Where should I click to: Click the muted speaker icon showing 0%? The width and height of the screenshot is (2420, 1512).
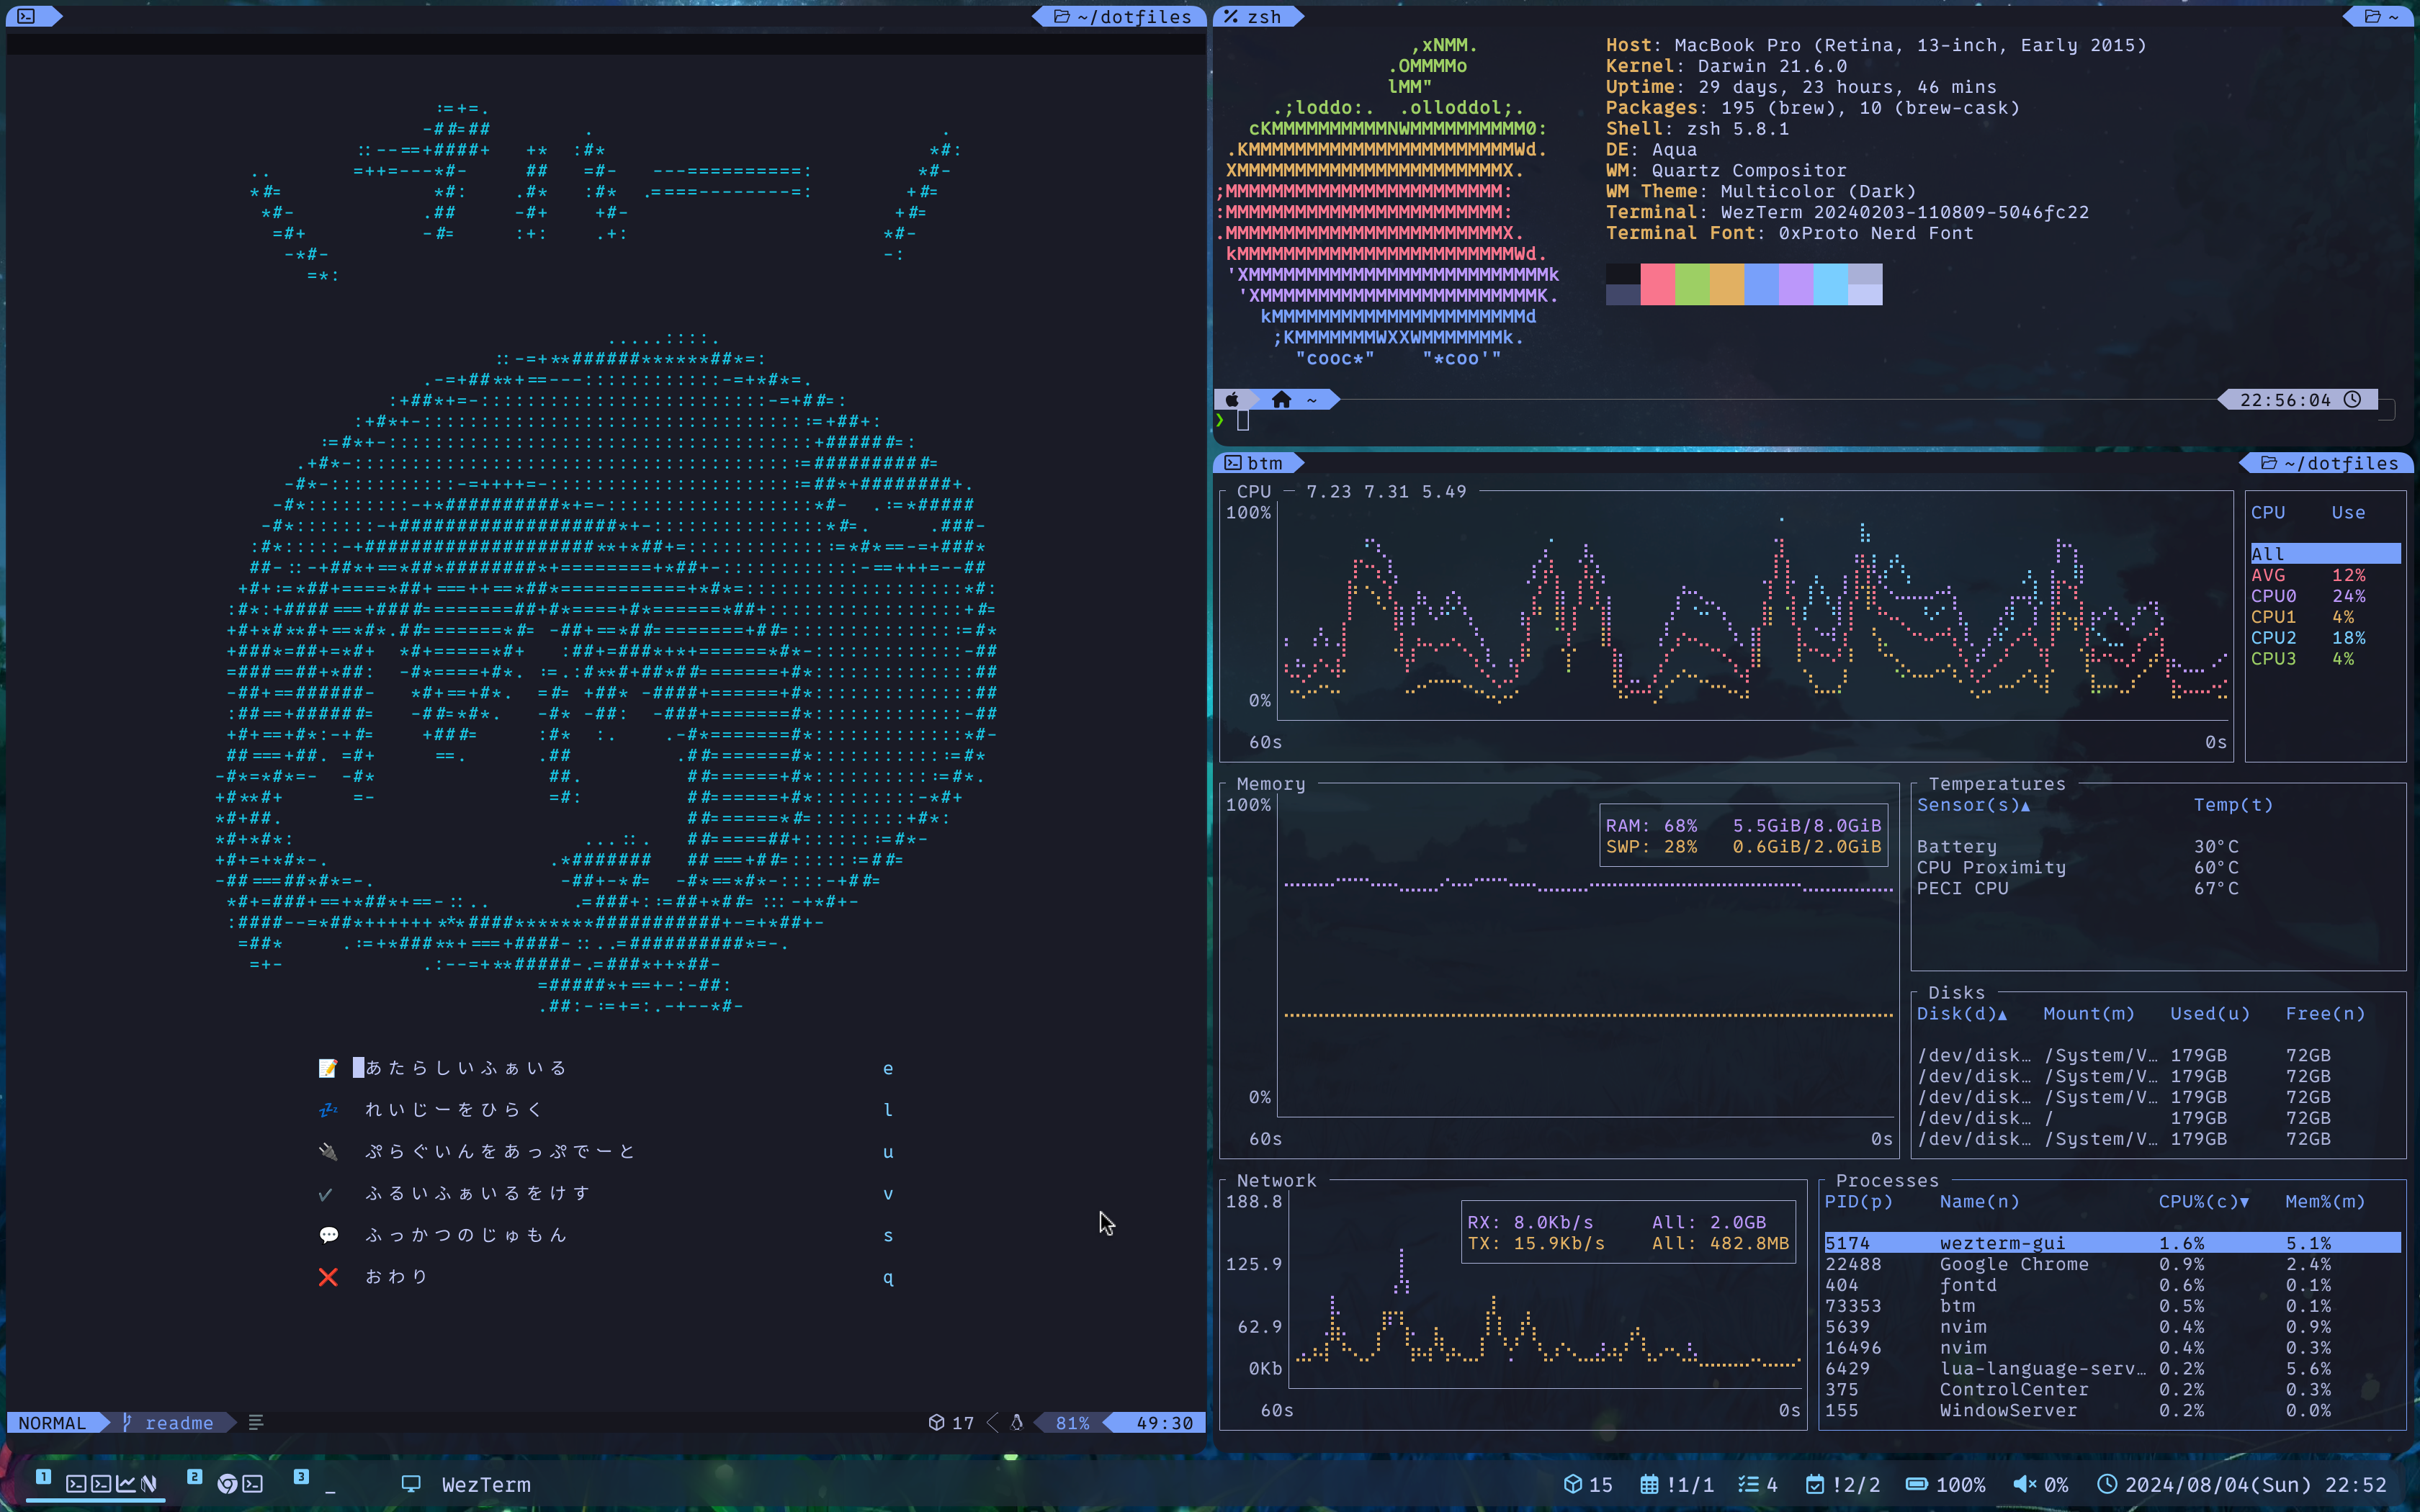(2024, 1484)
